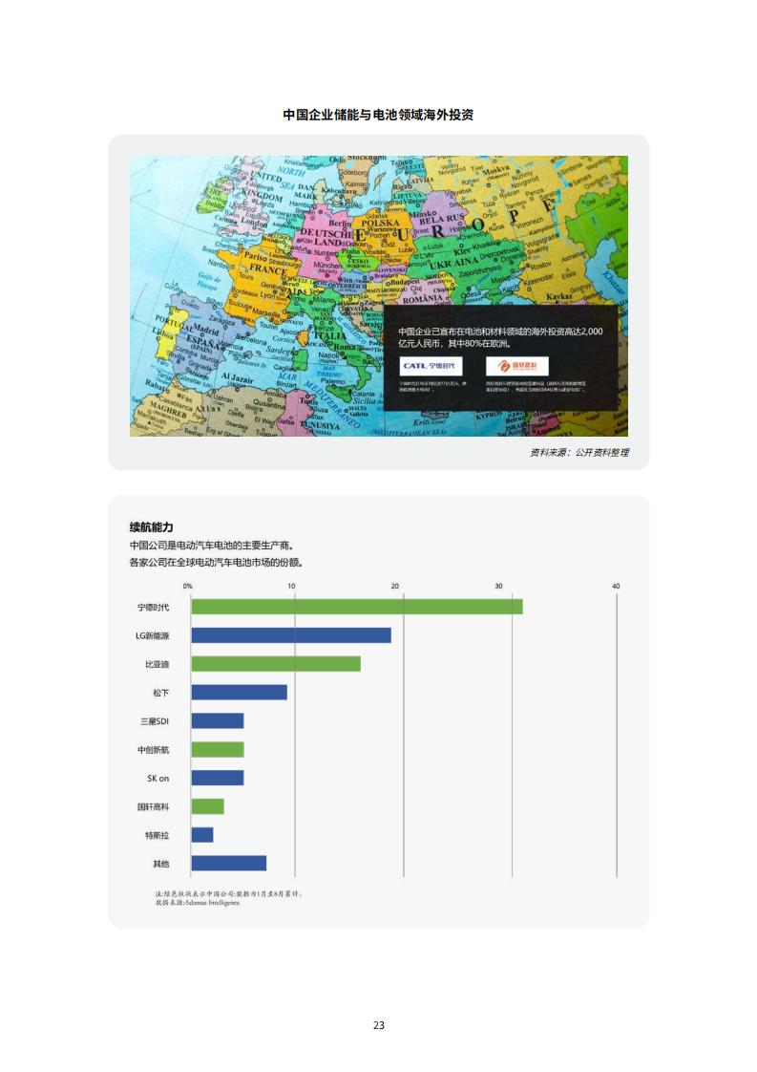Click the footnote about green bars 中国公司
This screenshot has width=757, height=1072.
click(x=229, y=893)
